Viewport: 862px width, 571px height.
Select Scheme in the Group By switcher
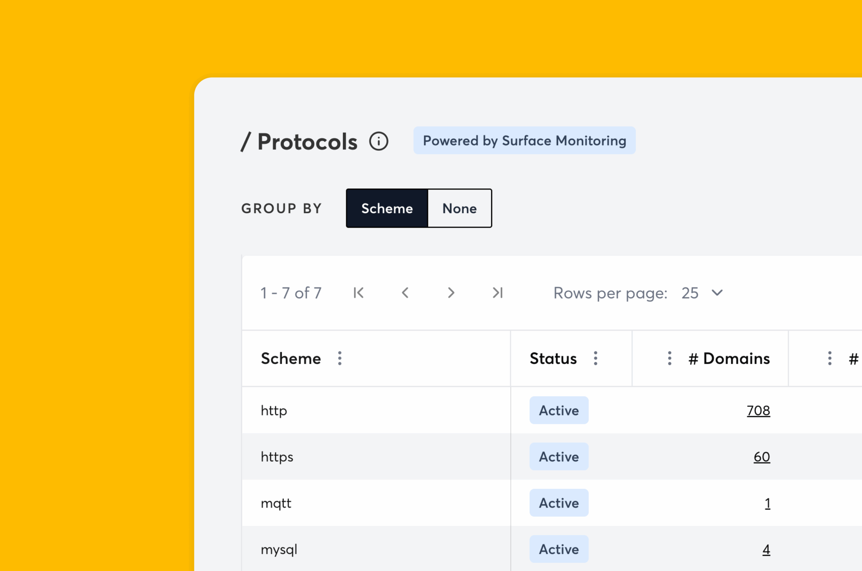tap(387, 208)
